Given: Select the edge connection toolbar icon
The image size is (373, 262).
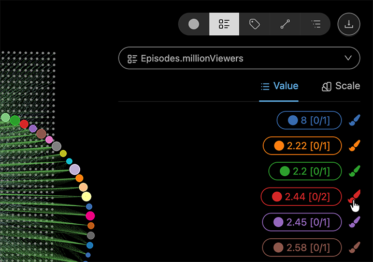Looking at the screenshot, I should coord(285,24).
